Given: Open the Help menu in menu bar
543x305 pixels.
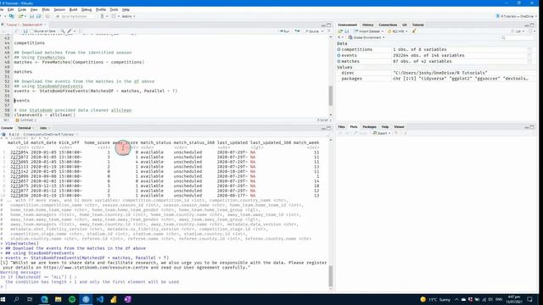Looking at the screenshot, I should (x=126, y=9).
